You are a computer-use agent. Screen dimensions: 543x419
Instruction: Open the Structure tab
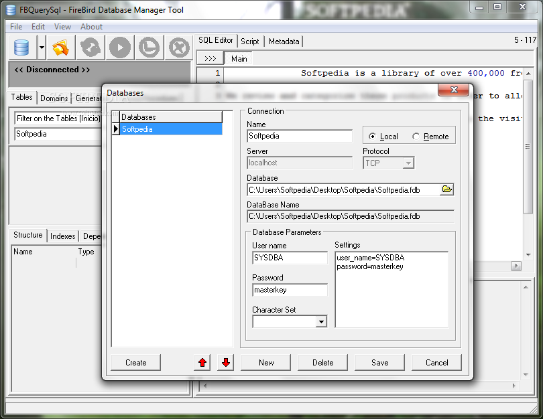(x=27, y=235)
